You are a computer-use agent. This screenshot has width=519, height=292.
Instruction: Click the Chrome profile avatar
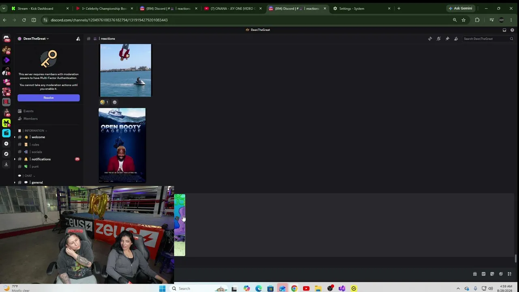[502, 20]
